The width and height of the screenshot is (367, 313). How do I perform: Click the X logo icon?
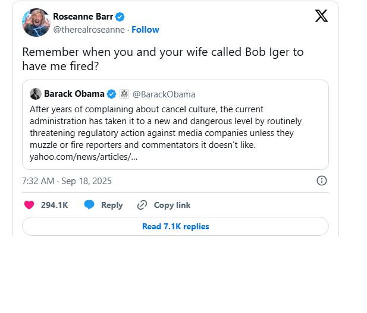click(321, 16)
